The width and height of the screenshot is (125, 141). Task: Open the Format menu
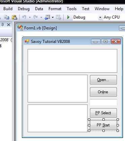click(55, 9)
